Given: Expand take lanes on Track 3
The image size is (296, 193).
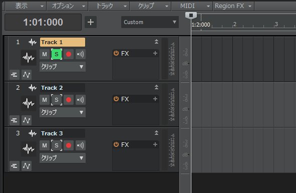Looking at the screenshot, I should point(15,166).
